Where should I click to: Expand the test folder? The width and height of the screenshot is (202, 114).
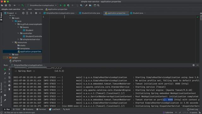click(10, 54)
